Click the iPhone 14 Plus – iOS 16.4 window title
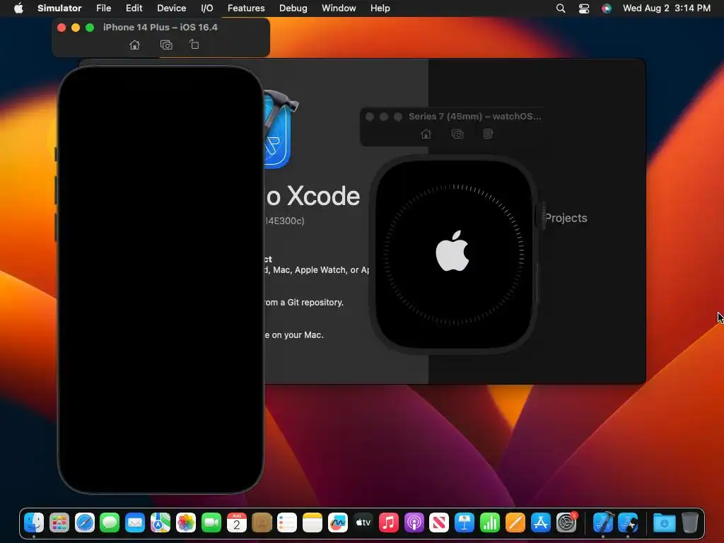This screenshot has height=543, width=724. point(160,28)
